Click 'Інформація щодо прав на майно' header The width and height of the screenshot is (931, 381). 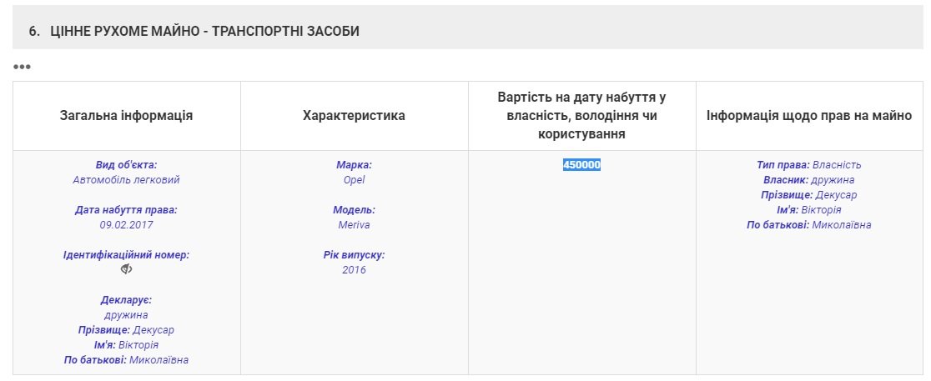[x=809, y=116]
